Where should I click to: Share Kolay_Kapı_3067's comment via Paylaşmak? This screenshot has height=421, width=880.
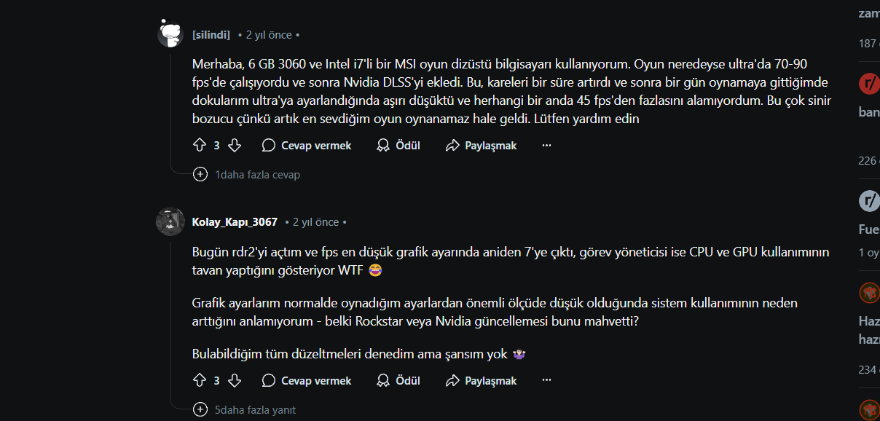tap(481, 380)
